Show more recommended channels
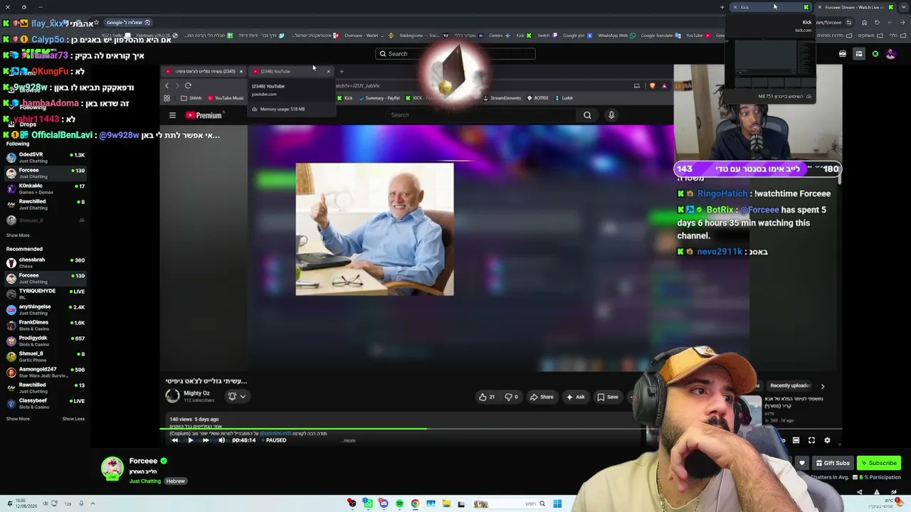This screenshot has height=512, width=911. pyautogui.click(x=18, y=419)
